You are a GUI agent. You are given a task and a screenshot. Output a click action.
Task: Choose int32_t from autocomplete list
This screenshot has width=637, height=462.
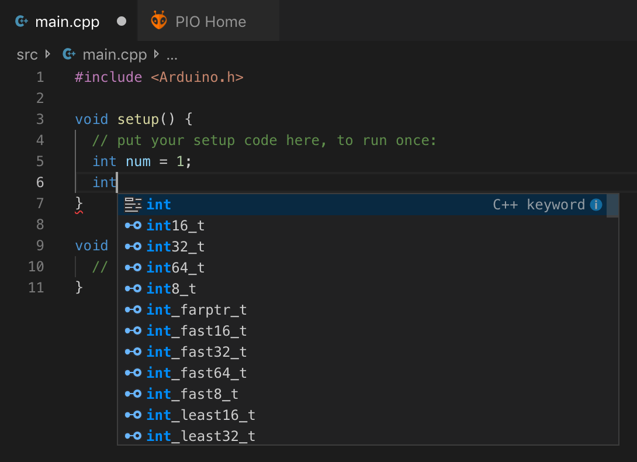pos(175,247)
